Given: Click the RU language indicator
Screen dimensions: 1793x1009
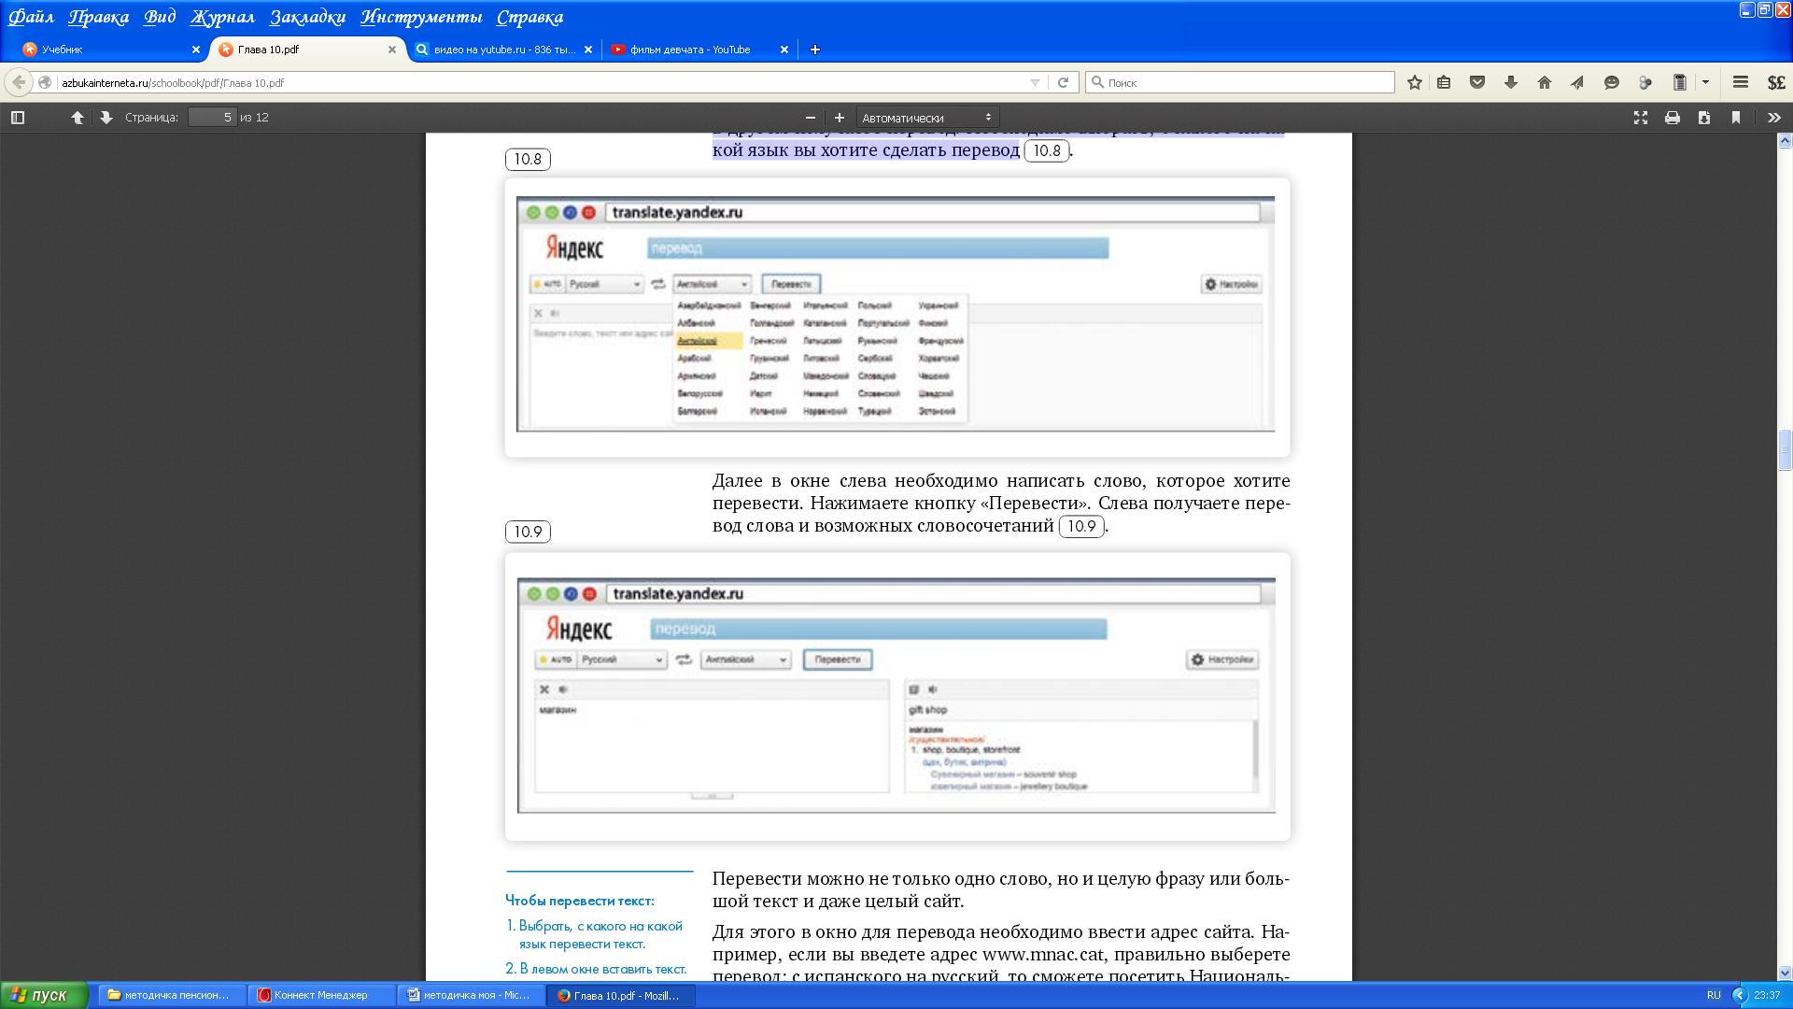Looking at the screenshot, I should [x=1714, y=995].
